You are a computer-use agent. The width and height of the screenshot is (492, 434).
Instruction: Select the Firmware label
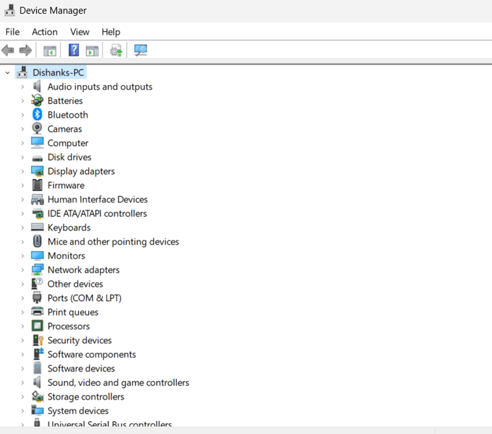point(66,185)
